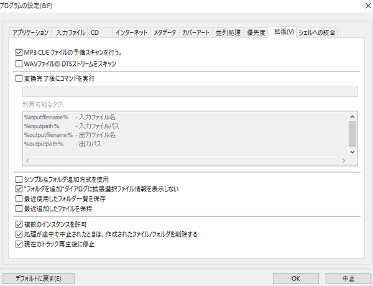Switch to the シェルへの統合 tab
Screen dimensions: 373x286
(x=316, y=32)
